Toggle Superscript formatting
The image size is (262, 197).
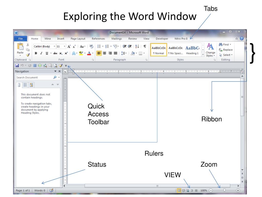click(x=66, y=53)
